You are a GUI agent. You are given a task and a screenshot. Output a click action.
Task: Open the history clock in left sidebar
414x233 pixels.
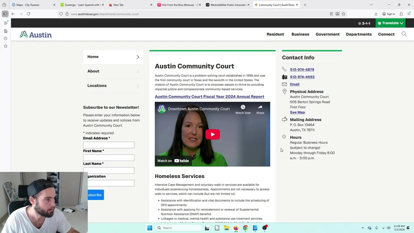click(x=5, y=39)
